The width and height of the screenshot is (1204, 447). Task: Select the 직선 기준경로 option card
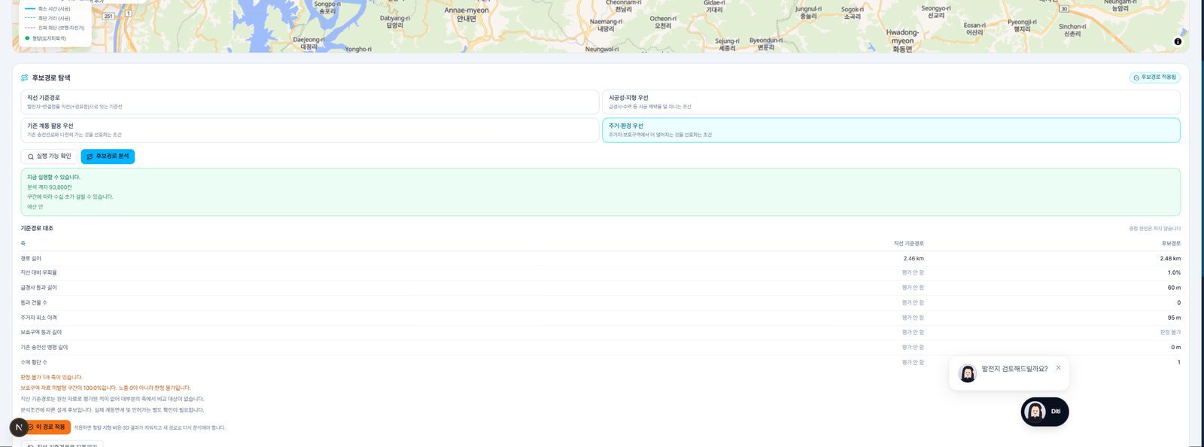[x=310, y=102]
